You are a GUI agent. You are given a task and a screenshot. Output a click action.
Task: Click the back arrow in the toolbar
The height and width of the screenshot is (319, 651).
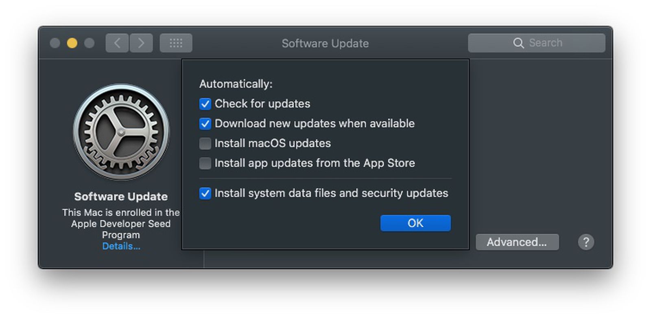point(116,42)
